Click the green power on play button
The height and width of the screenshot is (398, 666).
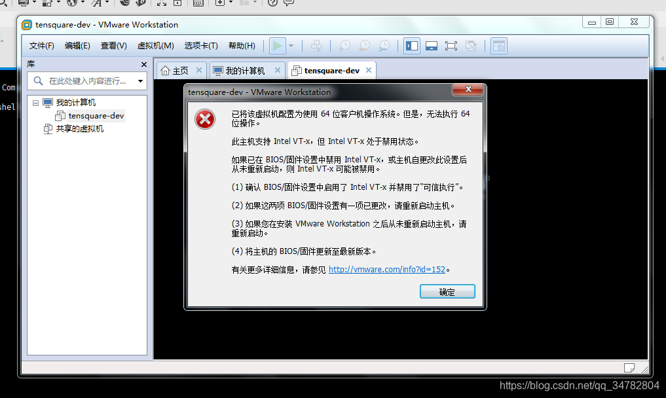[x=278, y=45]
